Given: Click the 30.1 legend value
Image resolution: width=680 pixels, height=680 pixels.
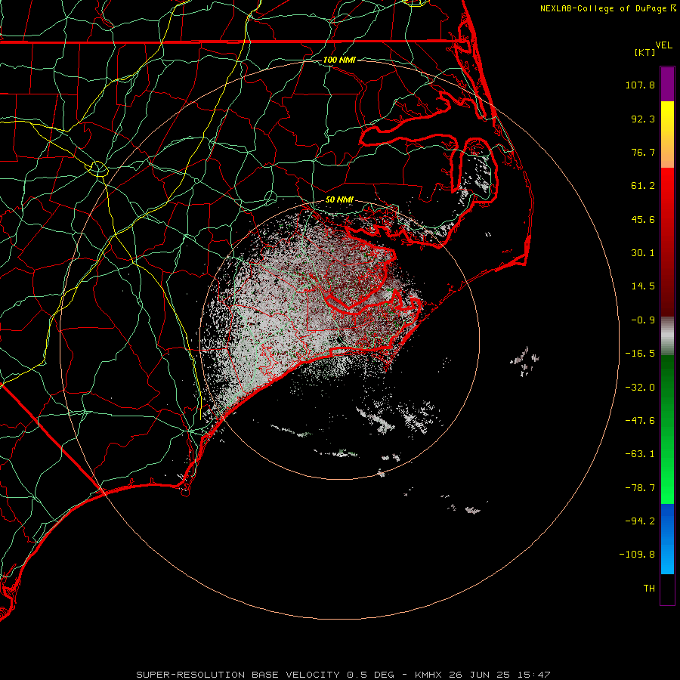Looking at the screenshot, I should (643, 253).
